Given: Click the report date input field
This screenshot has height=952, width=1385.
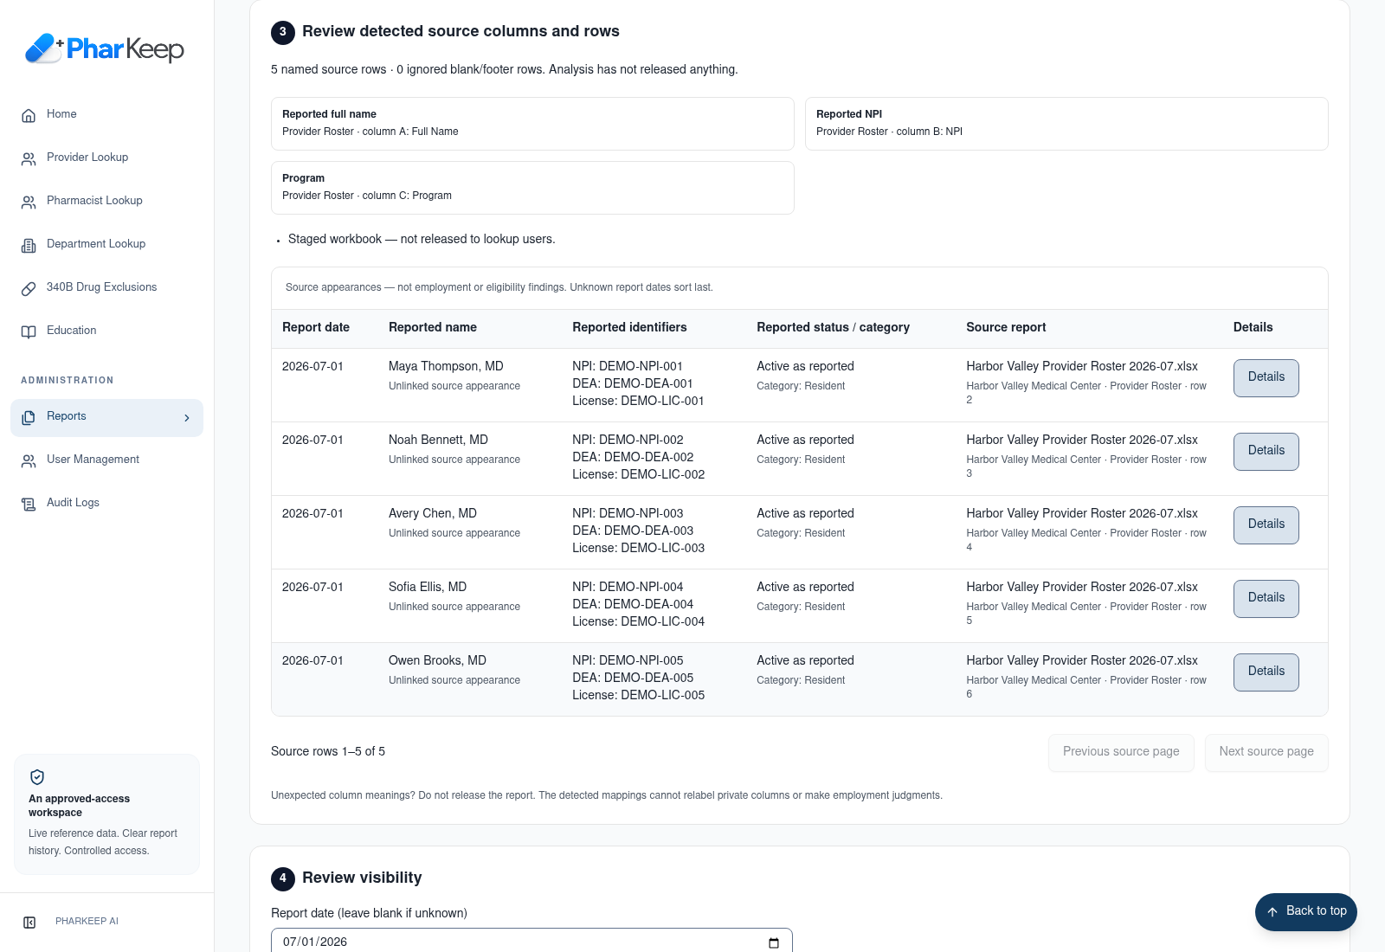Looking at the screenshot, I should pyautogui.click(x=531, y=942).
